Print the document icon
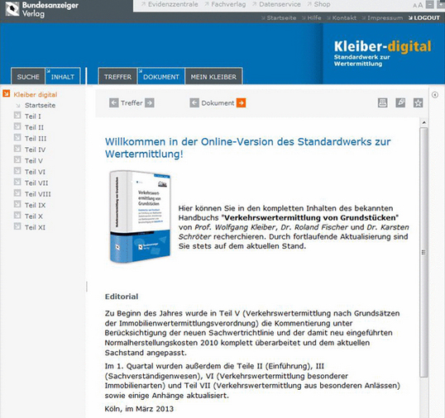 [x=383, y=102]
